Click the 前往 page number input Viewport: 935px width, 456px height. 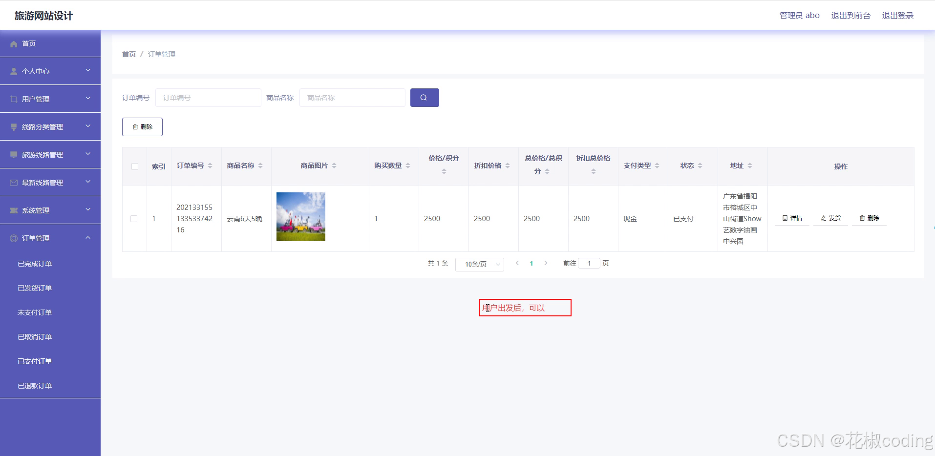point(589,264)
